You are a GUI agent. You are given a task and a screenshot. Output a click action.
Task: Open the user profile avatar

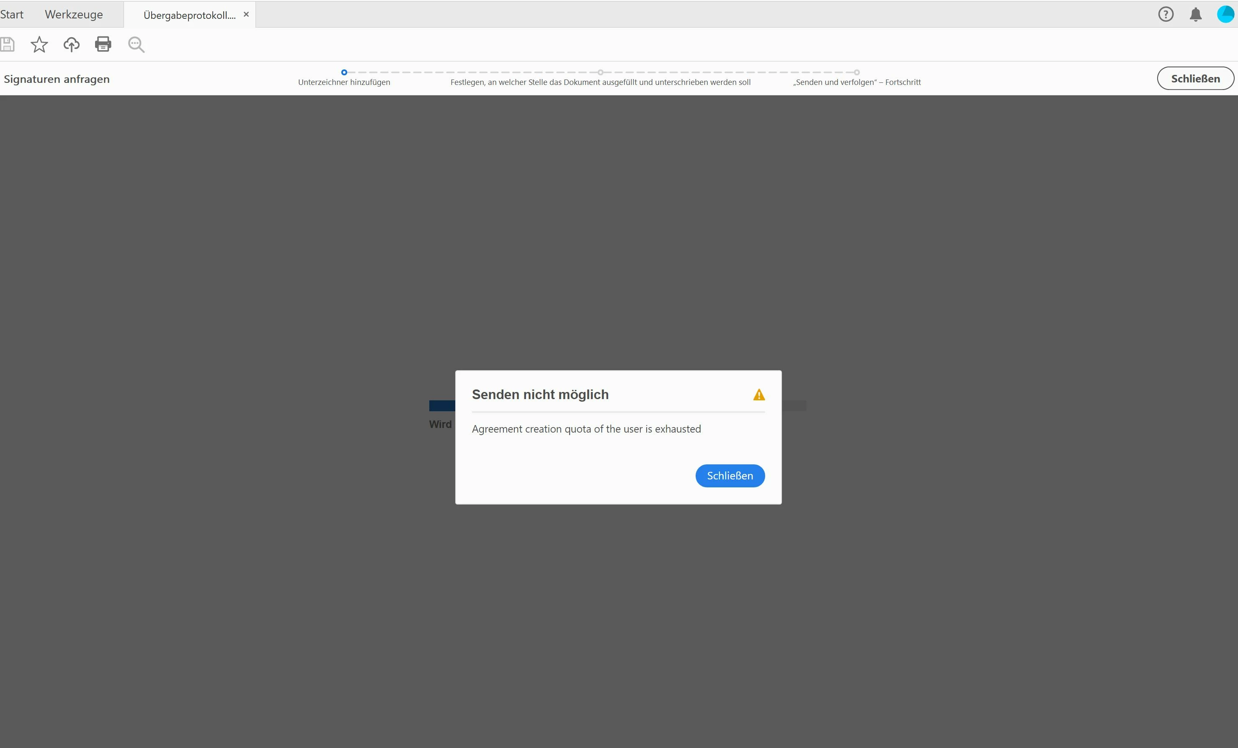(x=1225, y=14)
